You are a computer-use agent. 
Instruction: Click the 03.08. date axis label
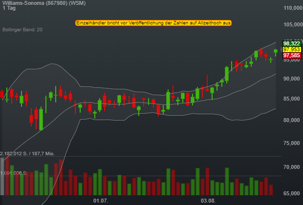point(208,201)
